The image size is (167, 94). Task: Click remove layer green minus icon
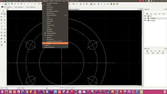(159, 14)
